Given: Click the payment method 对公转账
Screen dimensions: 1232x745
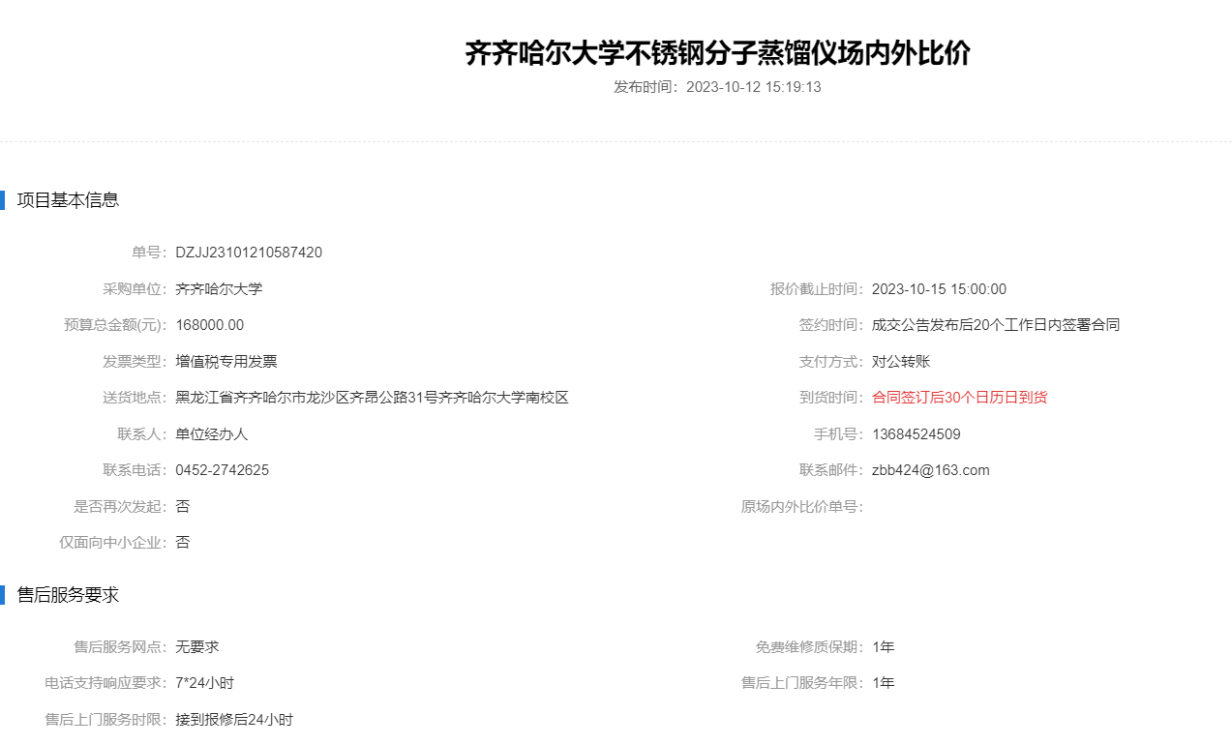Looking at the screenshot, I should 901,362.
